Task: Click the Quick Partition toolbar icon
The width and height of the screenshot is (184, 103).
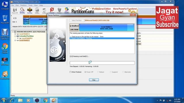Action: tap(37, 11)
